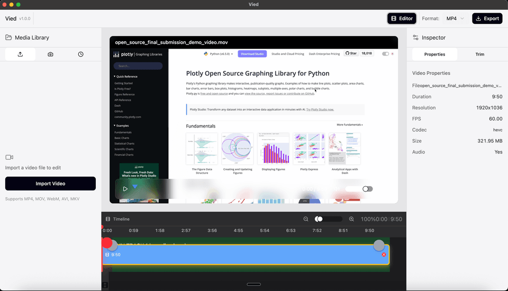Click the Financial Charts link in preview sidebar
Screen dimensions: 508x291
[x=124, y=155]
